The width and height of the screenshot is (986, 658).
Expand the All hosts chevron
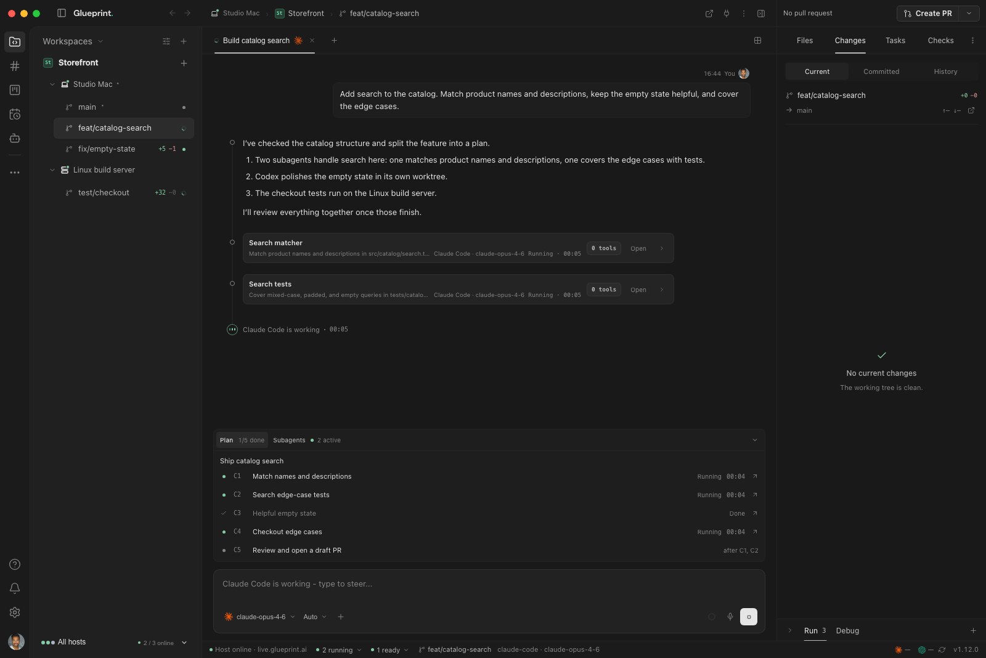(x=184, y=643)
